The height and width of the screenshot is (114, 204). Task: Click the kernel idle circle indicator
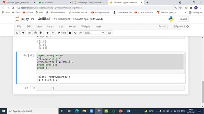(x=187, y=27)
